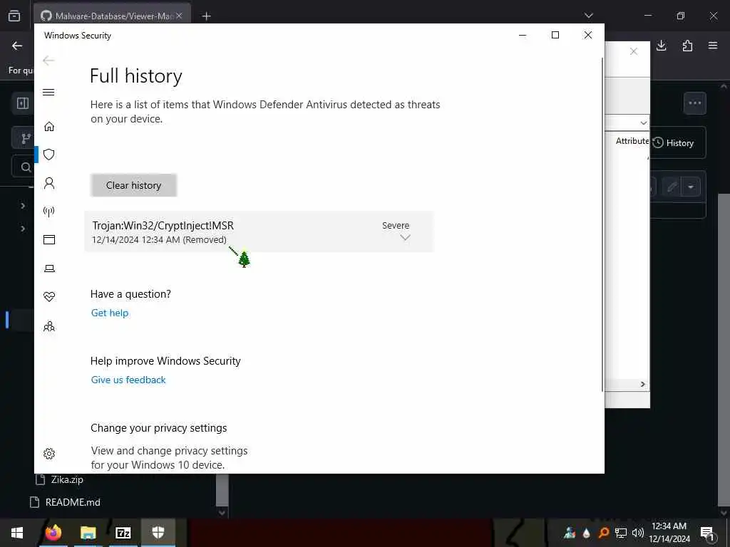Open Firefox application menu
This screenshot has height=547, width=730.
coord(713,46)
